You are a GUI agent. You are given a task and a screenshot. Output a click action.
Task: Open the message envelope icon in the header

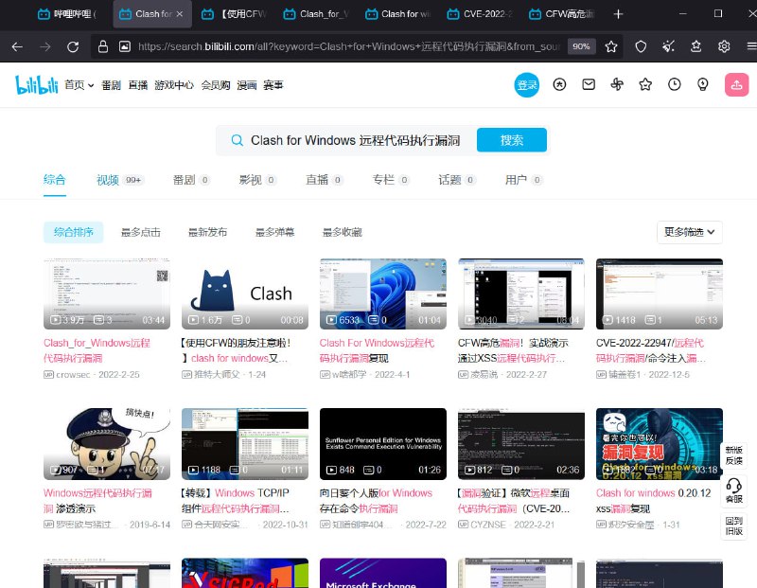pyautogui.click(x=589, y=84)
